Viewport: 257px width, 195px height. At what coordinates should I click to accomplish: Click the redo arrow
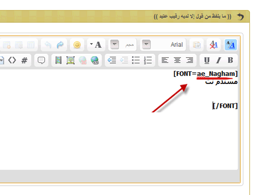pyautogui.click(x=60, y=45)
